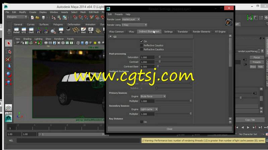Click the V-Ray logo icon in Render Settings
The width and height of the screenshot is (268, 150).
coord(228,22)
